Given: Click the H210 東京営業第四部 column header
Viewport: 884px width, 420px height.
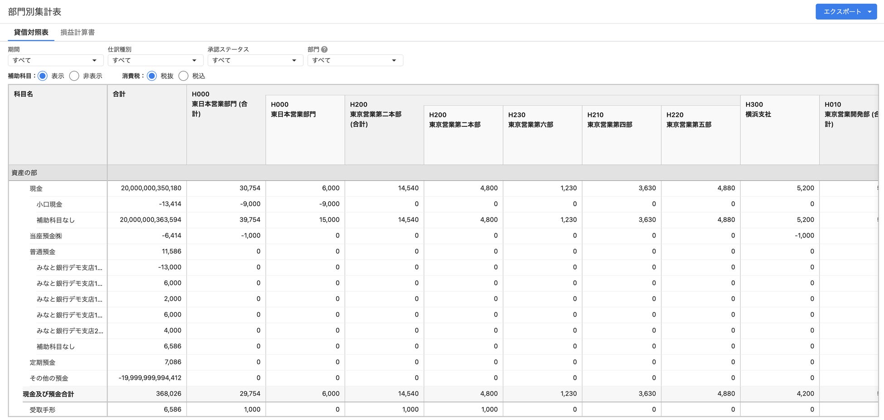Looking at the screenshot, I should click(622, 135).
